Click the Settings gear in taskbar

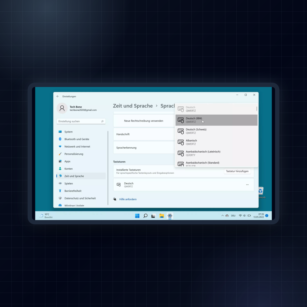[170, 216]
